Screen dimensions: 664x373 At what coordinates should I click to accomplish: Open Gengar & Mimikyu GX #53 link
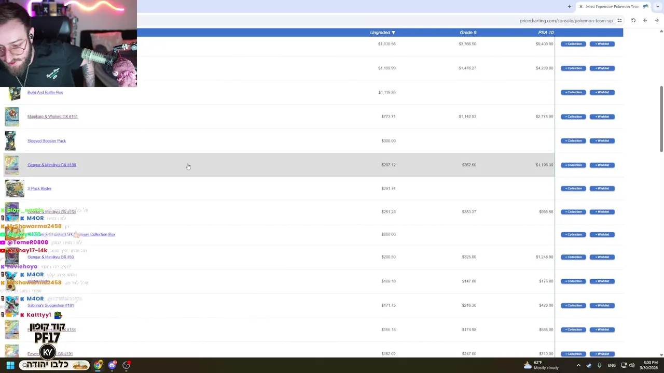pos(50,257)
